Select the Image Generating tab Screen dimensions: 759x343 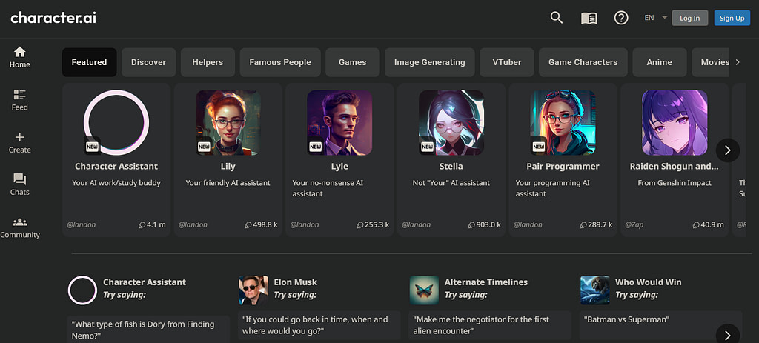pos(430,62)
